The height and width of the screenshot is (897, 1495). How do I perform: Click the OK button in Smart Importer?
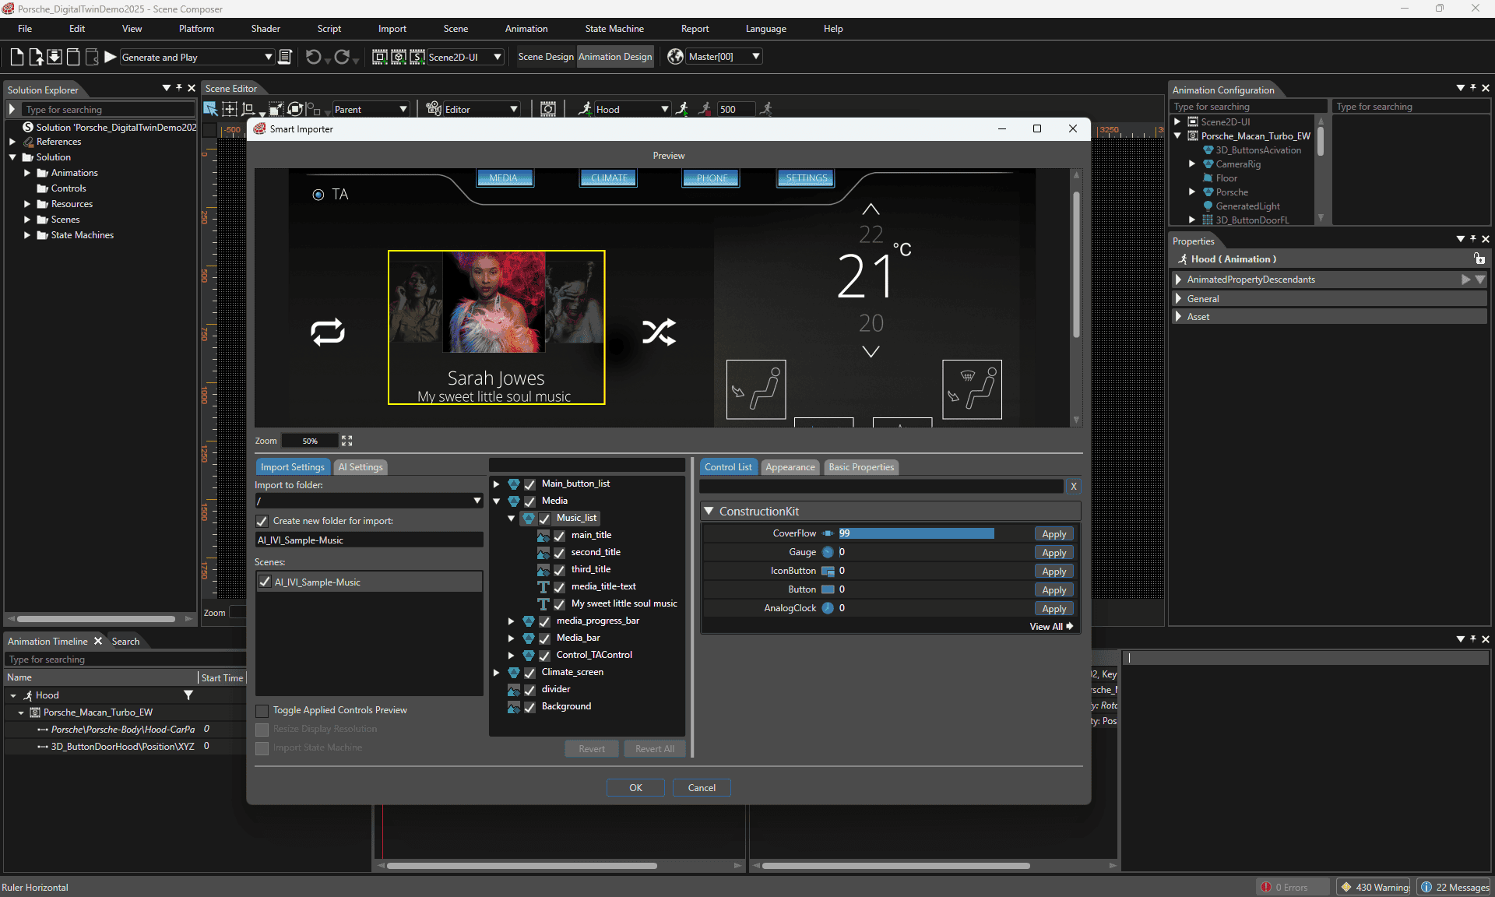635,788
